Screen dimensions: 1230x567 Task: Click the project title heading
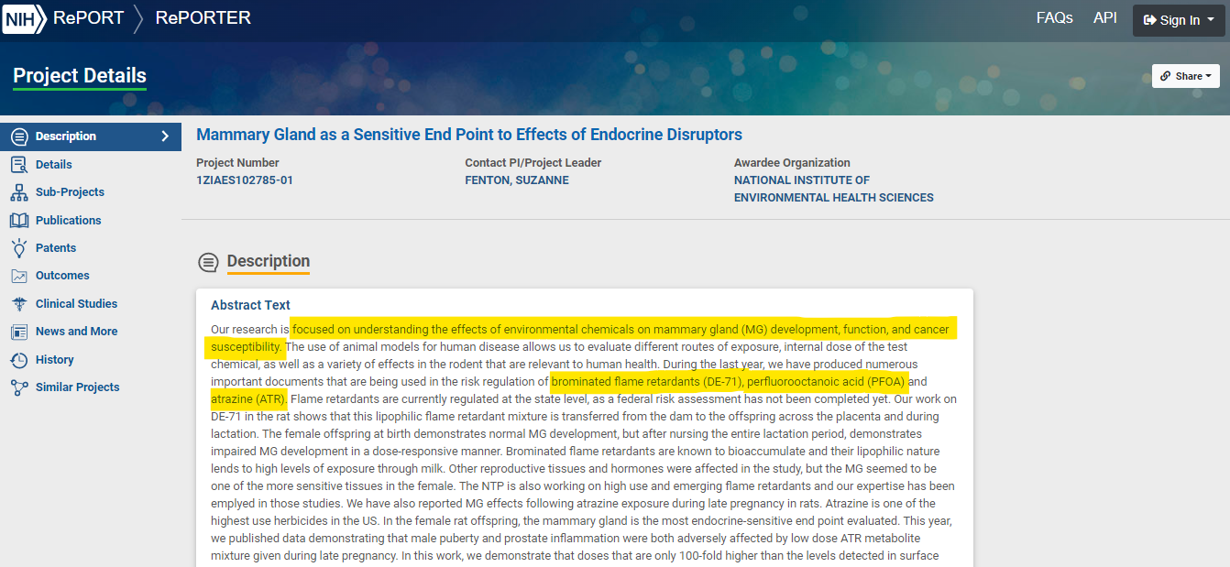tap(469, 135)
